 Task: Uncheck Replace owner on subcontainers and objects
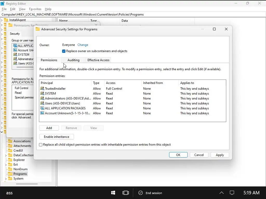(64, 51)
